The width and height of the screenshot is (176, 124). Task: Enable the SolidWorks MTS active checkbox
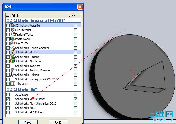[x=8, y=108]
